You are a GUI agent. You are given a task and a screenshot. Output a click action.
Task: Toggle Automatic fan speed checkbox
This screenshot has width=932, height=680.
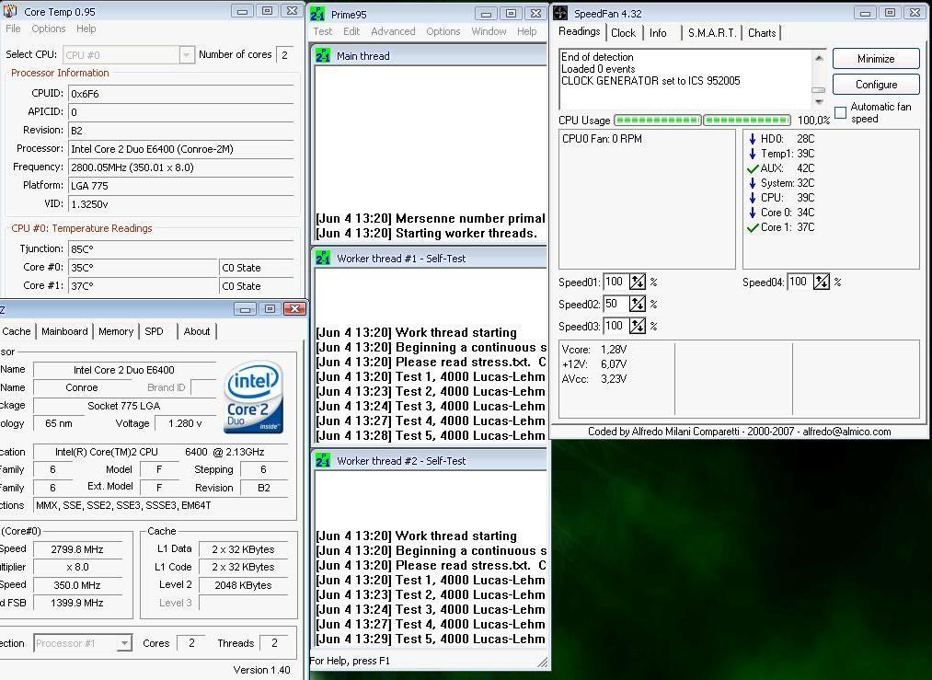click(841, 112)
